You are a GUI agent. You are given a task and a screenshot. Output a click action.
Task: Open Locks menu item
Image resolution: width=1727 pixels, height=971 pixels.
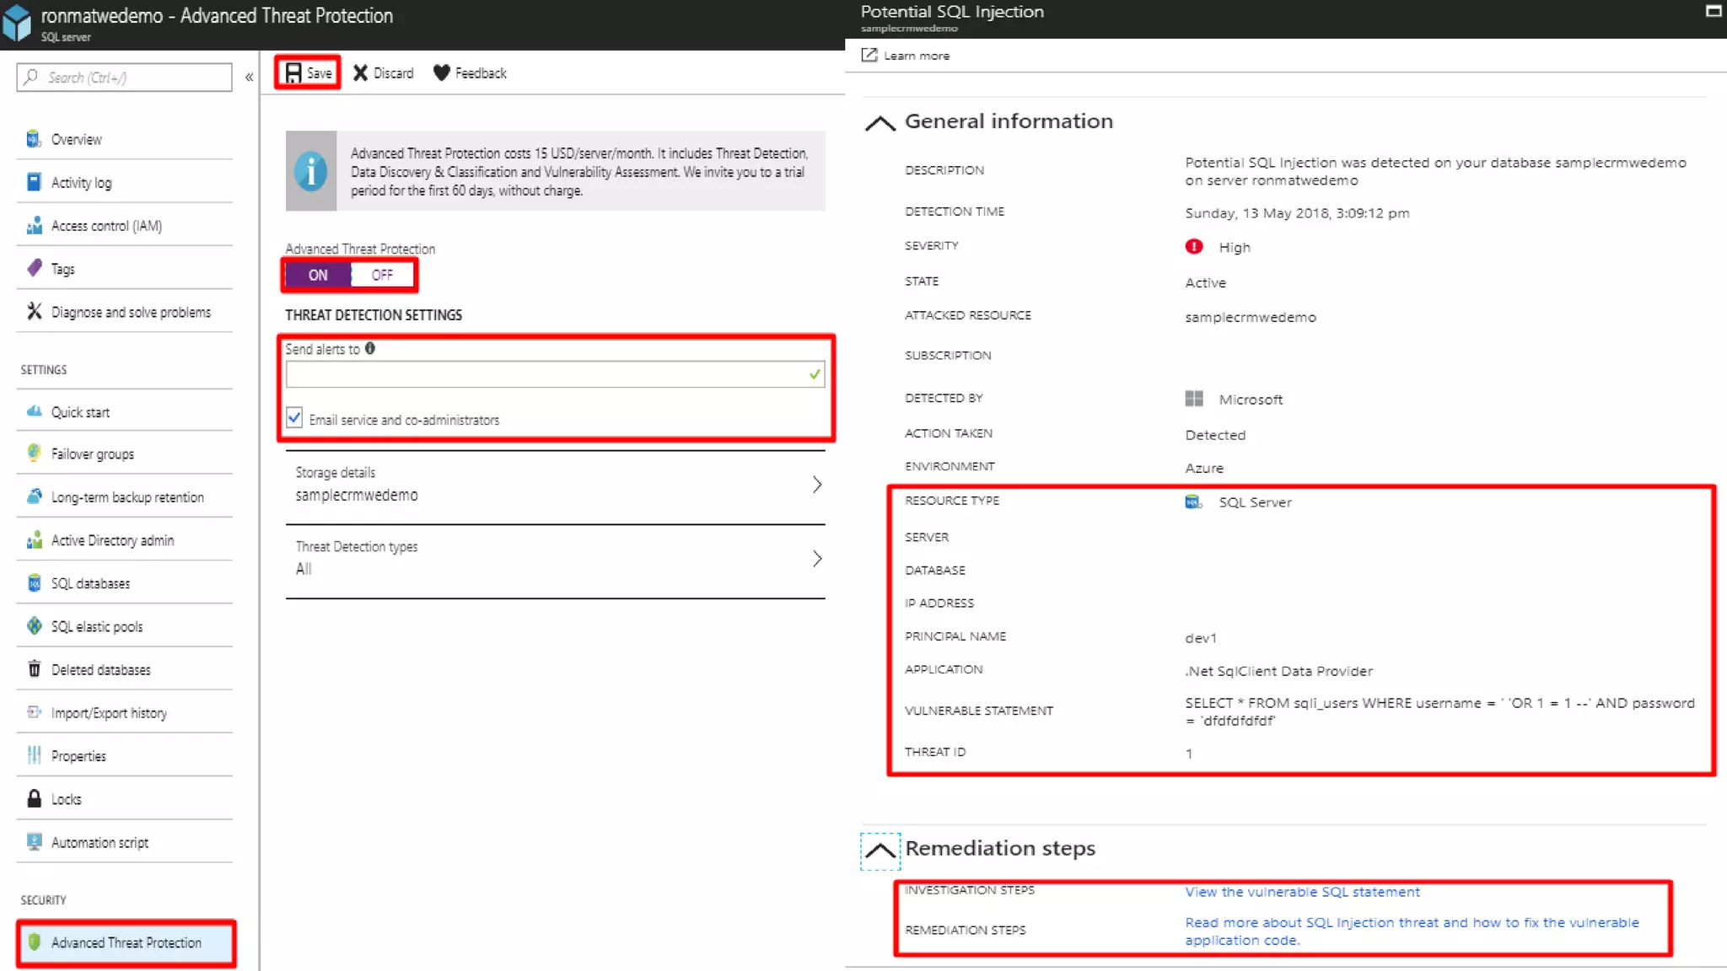(125, 798)
